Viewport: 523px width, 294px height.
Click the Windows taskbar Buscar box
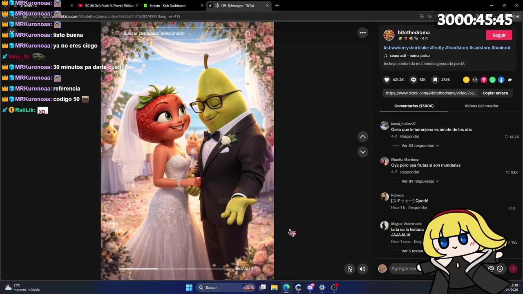(226, 287)
